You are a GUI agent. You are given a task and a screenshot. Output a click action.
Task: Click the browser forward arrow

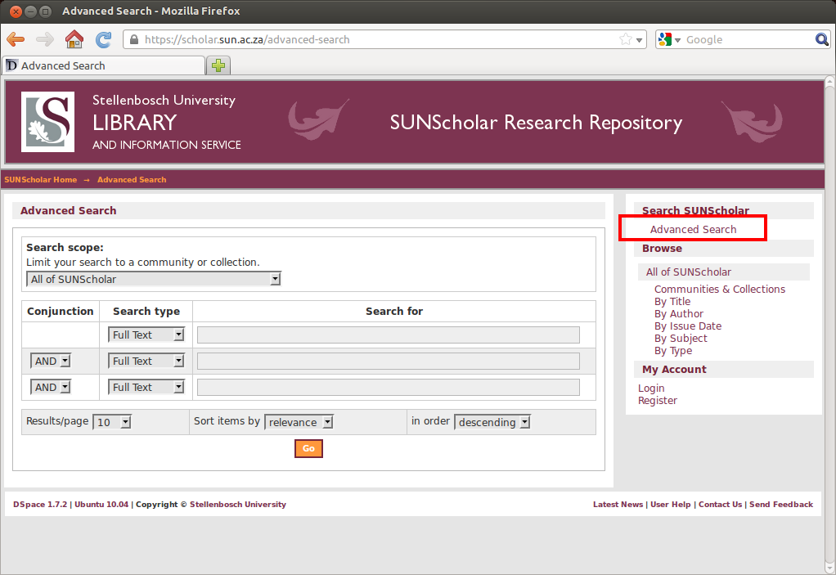(45, 39)
